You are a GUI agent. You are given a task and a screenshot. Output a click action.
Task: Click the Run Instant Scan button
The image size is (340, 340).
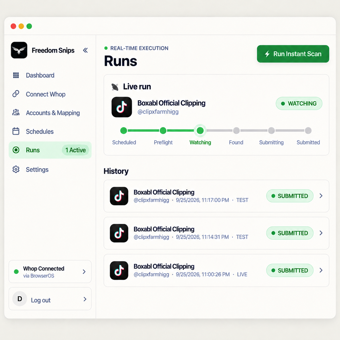(293, 54)
